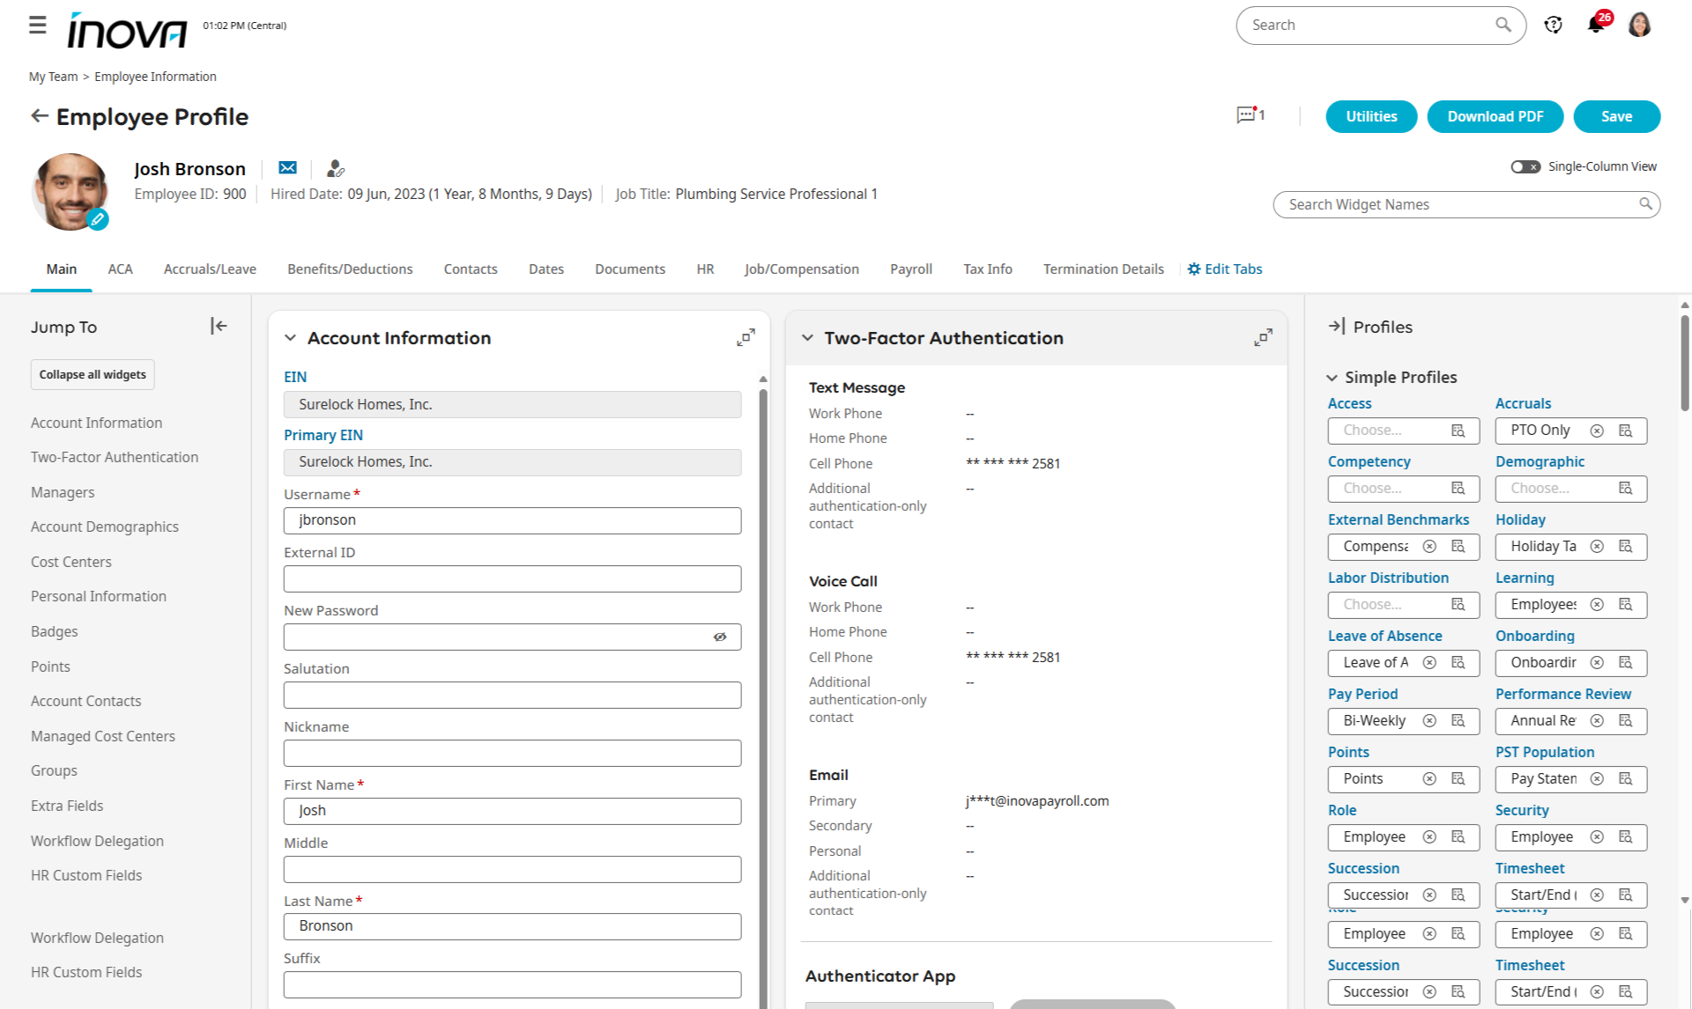Image resolution: width=1692 pixels, height=1009 pixels.
Task: Open the hamburger navigation menu
Action: coord(37,25)
